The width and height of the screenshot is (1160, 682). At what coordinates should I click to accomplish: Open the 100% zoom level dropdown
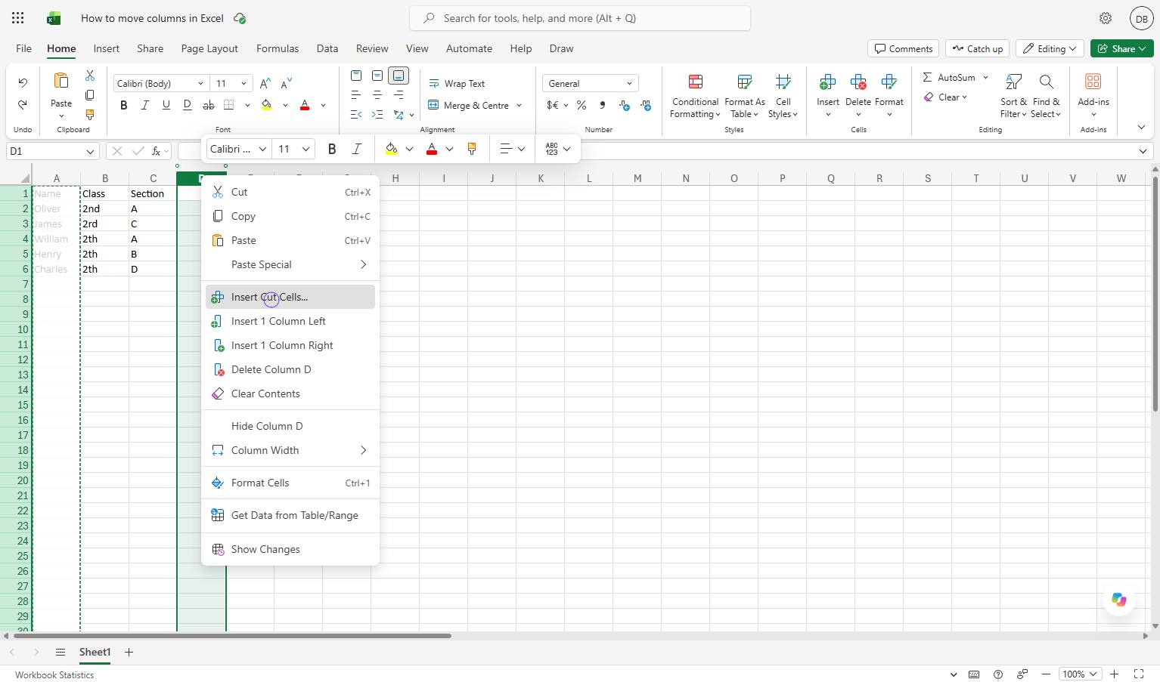click(1080, 674)
